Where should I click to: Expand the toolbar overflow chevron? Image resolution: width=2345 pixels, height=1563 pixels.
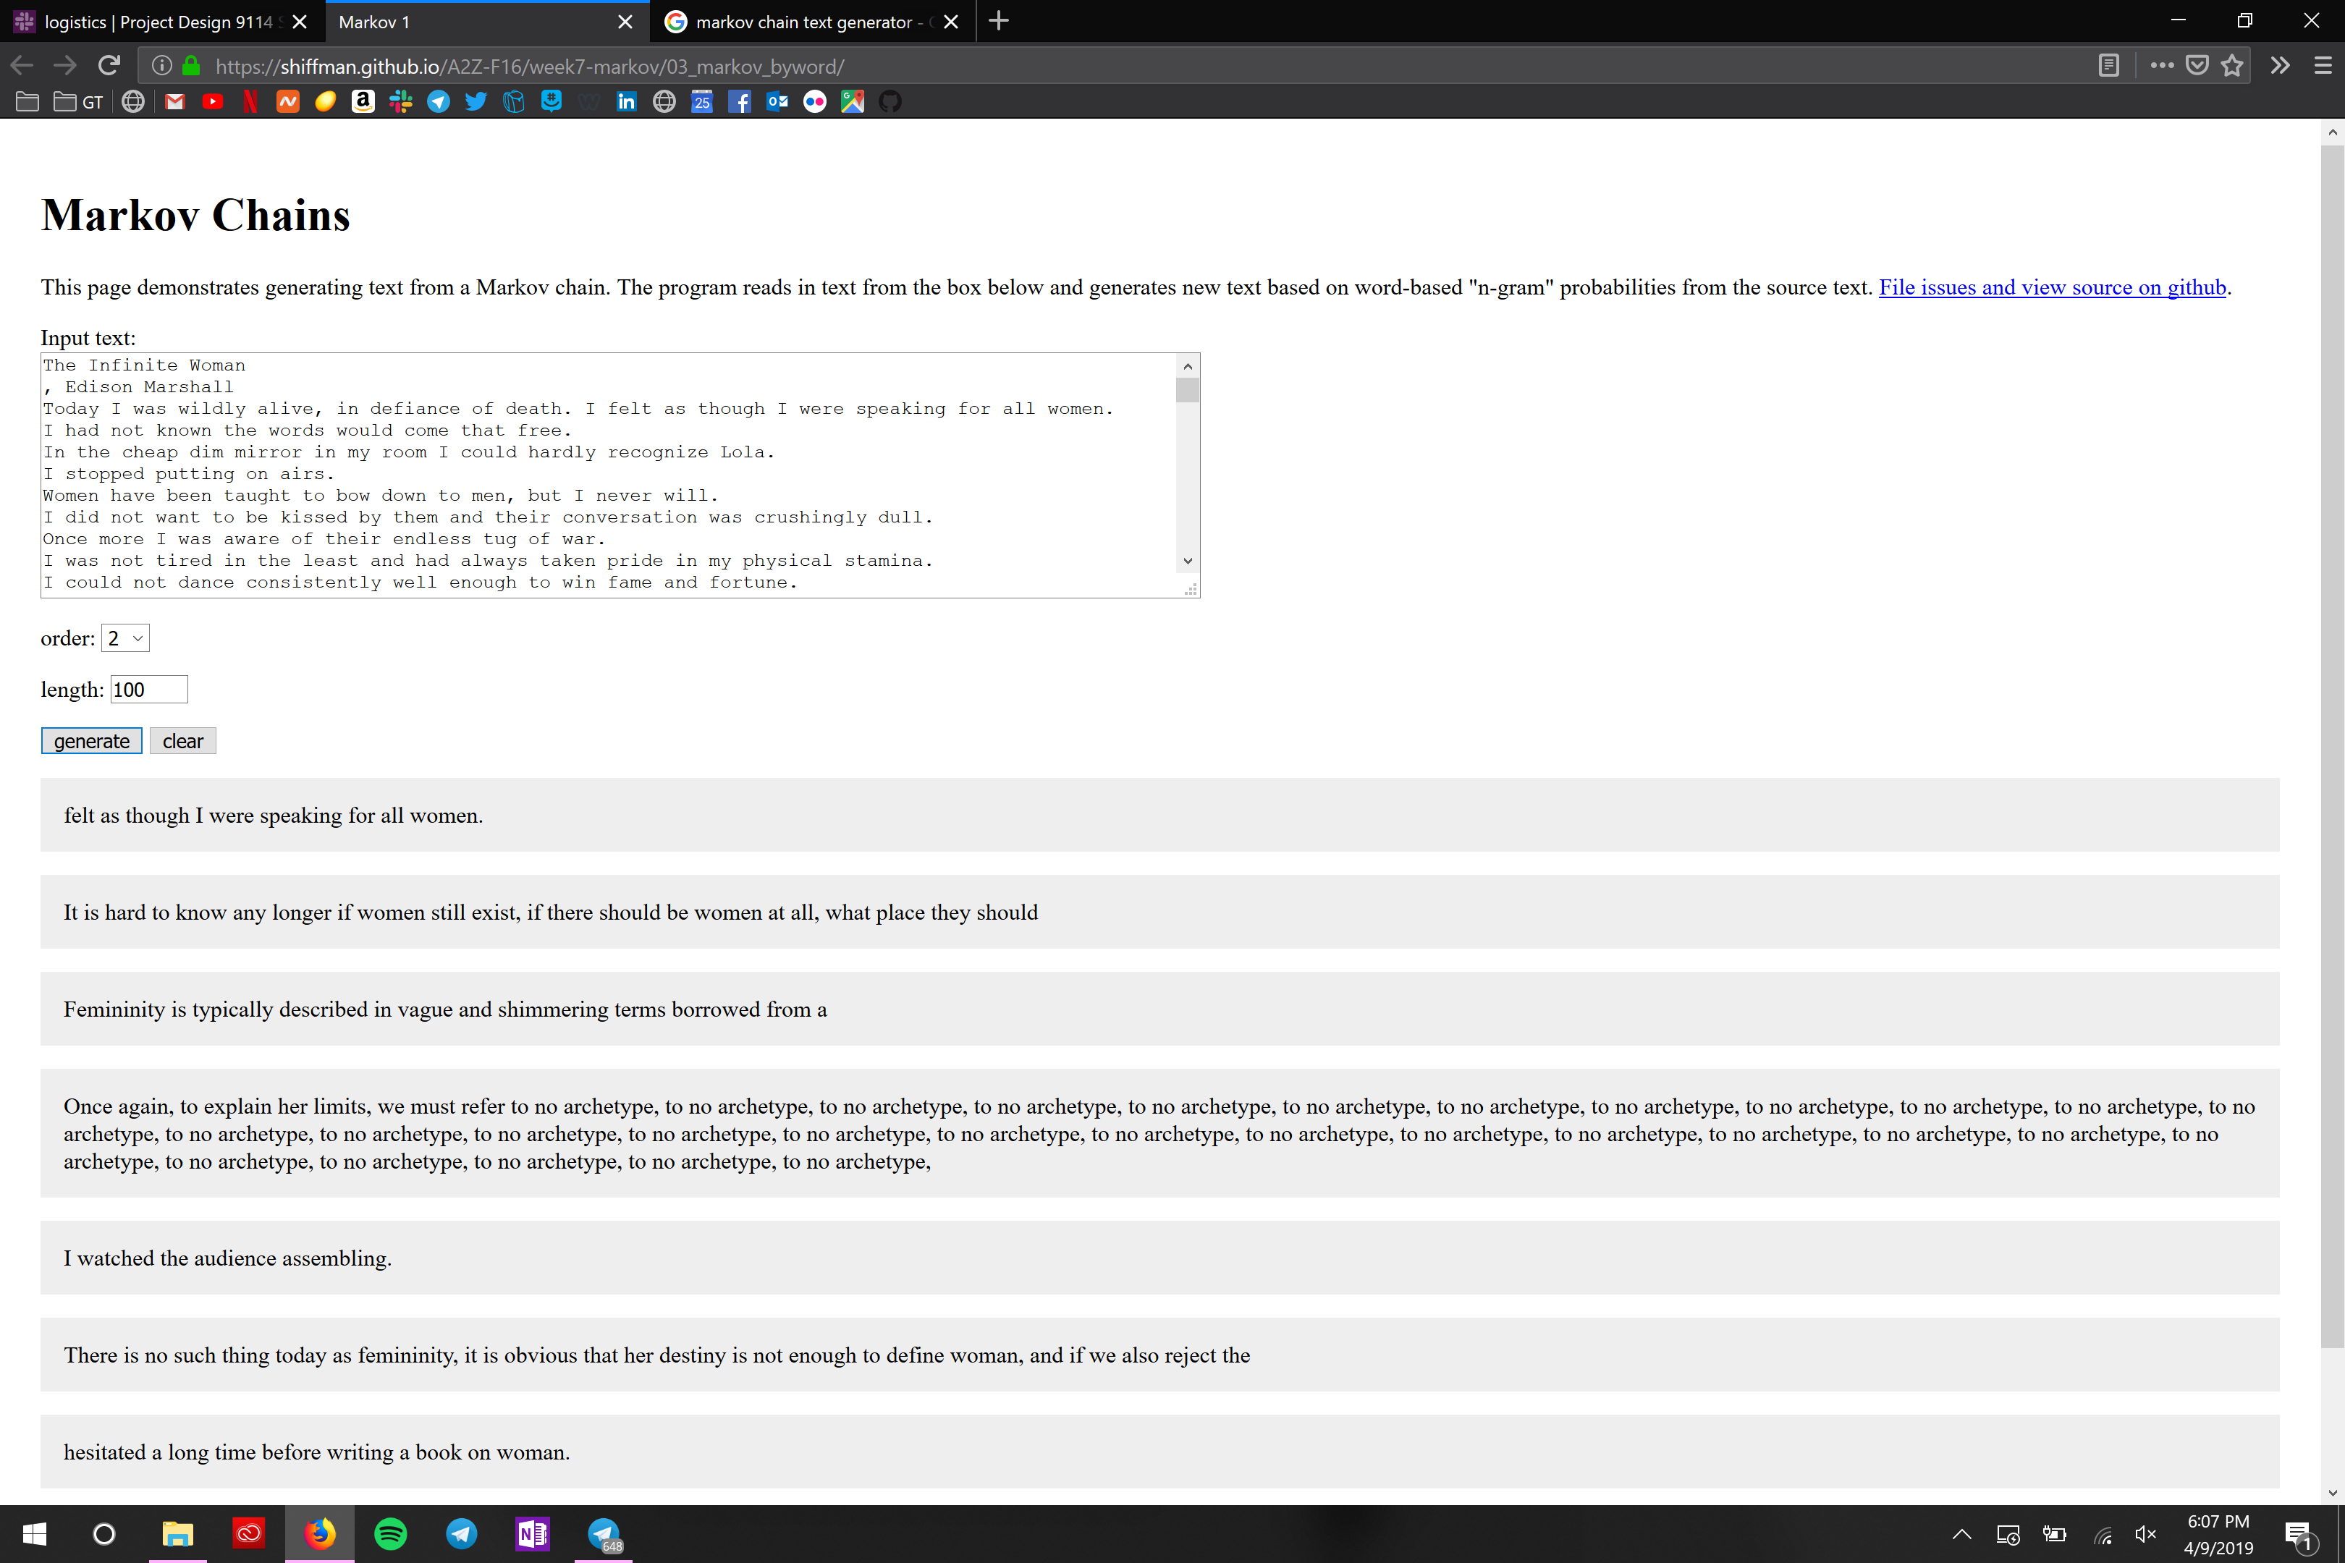pos(2279,66)
